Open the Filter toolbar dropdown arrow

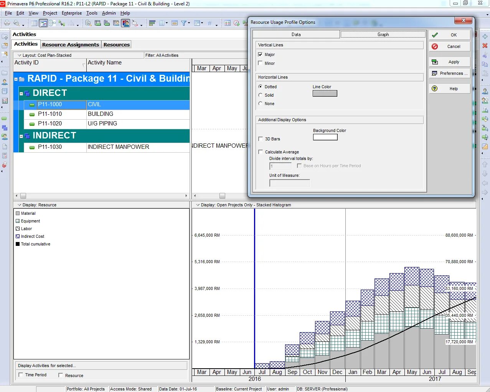[x=189, y=23]
